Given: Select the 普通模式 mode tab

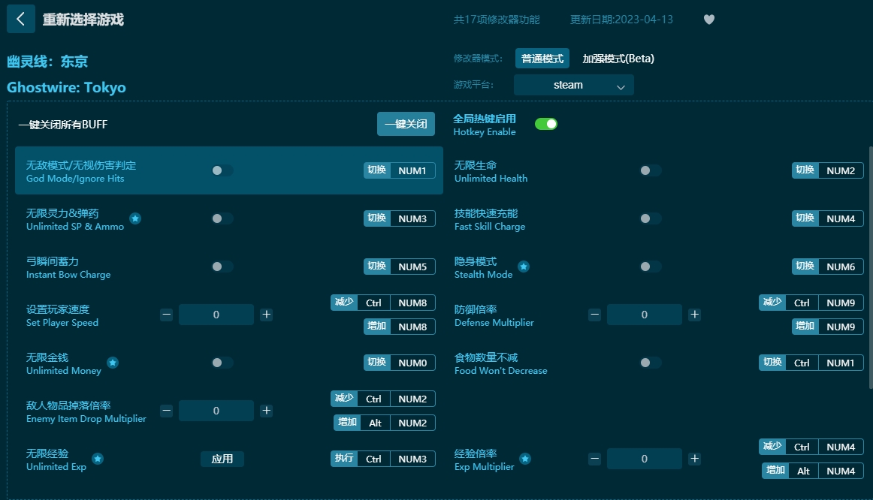Looking at the screenshot, I should pos(542,58).
